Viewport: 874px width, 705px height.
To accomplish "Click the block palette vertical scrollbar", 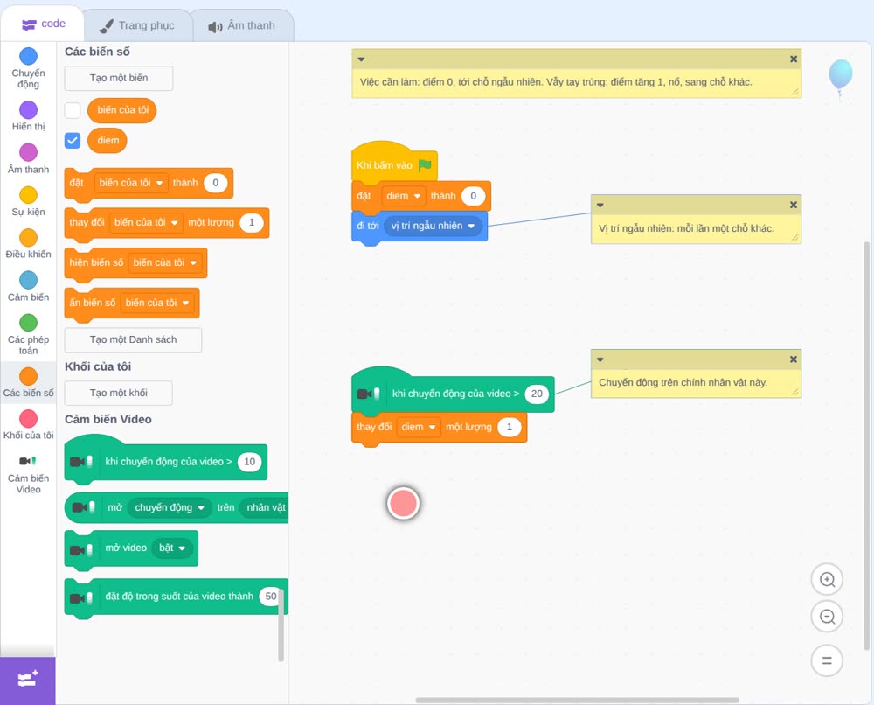I will (x=281, y=625).
